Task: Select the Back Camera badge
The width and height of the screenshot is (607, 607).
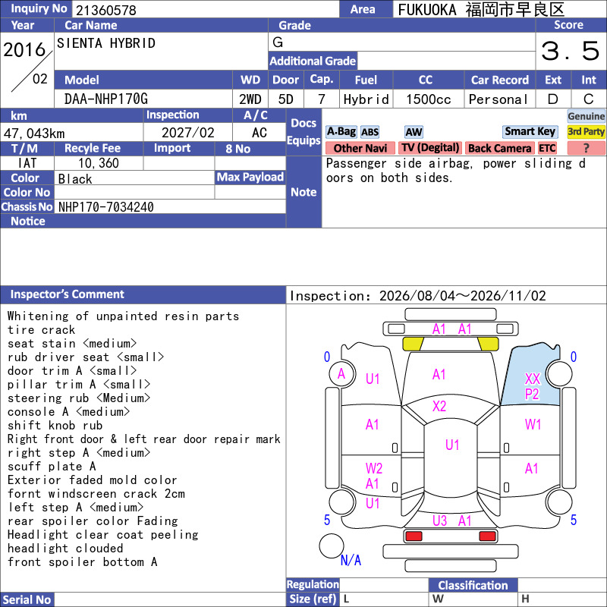Action: tap(499, 148)
